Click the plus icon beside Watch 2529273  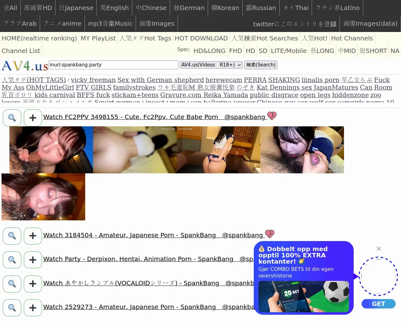33,308
